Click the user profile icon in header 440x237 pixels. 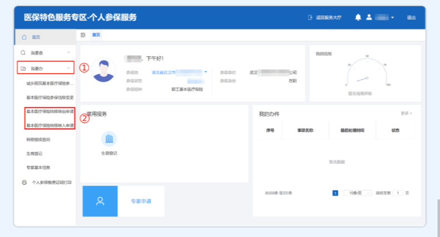(x=369, y=17)
